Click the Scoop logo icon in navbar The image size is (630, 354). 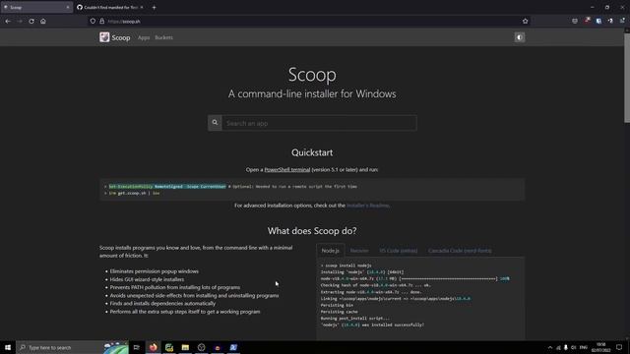click(x=104, y=37)
